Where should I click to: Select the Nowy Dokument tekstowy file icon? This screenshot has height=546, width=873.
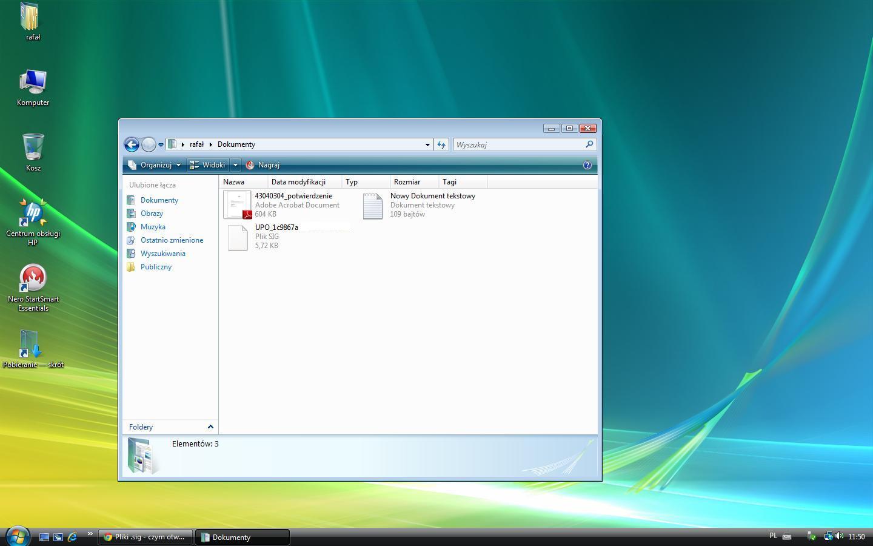pos(373,206)
